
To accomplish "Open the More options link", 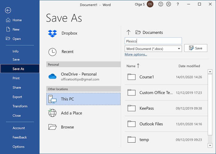I will coord(136,55).
